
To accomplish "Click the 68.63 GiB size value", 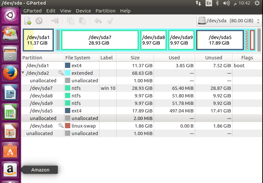I will coord(142,73).
